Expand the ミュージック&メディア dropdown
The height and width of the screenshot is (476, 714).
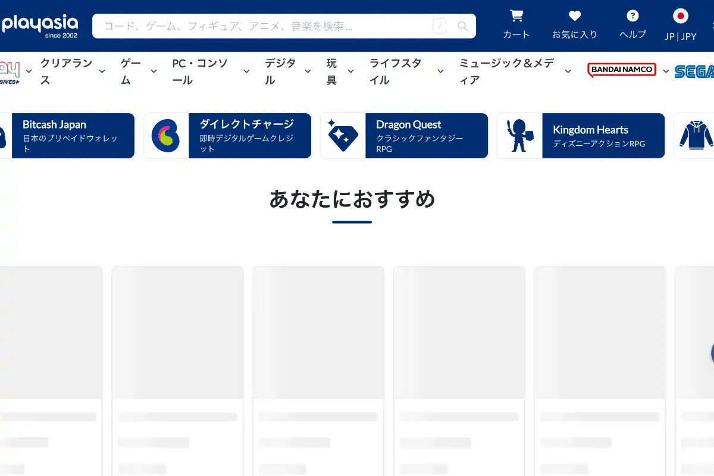tap(568, 71)
